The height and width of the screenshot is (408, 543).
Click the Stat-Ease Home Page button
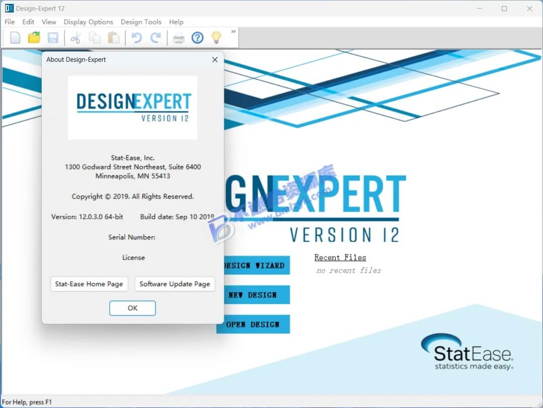point(89,284)
